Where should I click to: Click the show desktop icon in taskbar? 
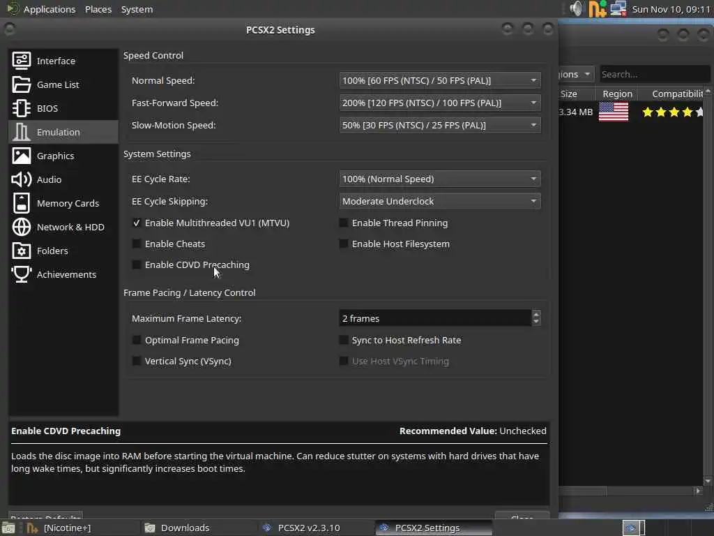pyautogui.click(x=8, y=528)
